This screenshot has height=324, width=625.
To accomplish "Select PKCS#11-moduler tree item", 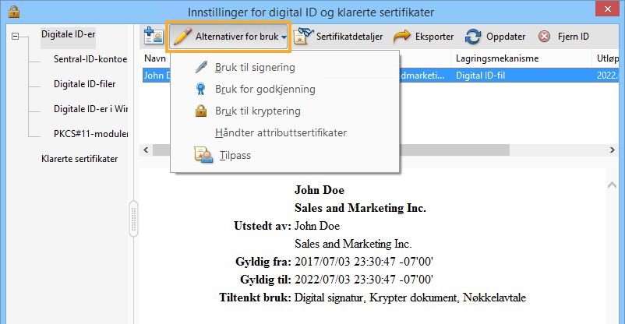I will pos(90,134).
